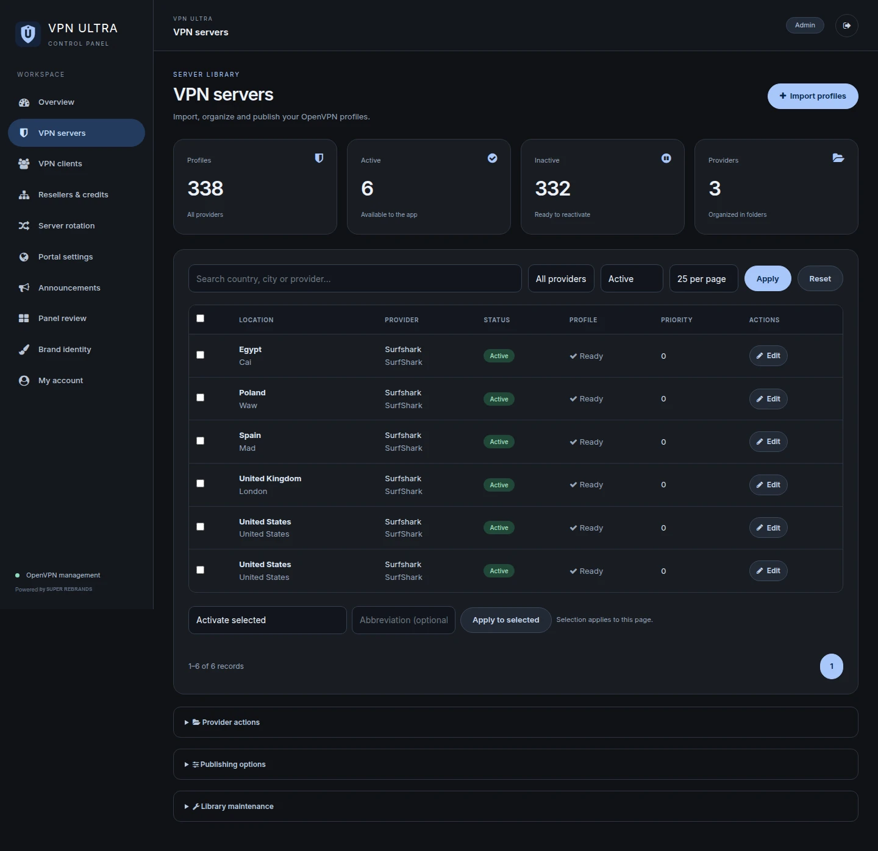Click the Server rotation shuffle icon

(24, 226)
